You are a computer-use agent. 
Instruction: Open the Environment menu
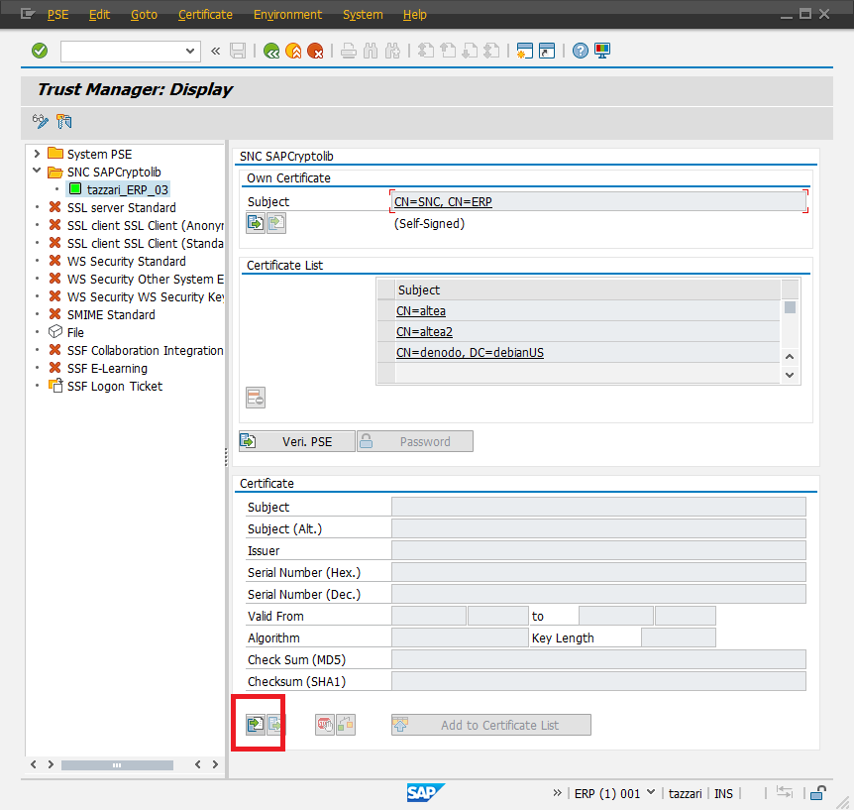point(287,15)
